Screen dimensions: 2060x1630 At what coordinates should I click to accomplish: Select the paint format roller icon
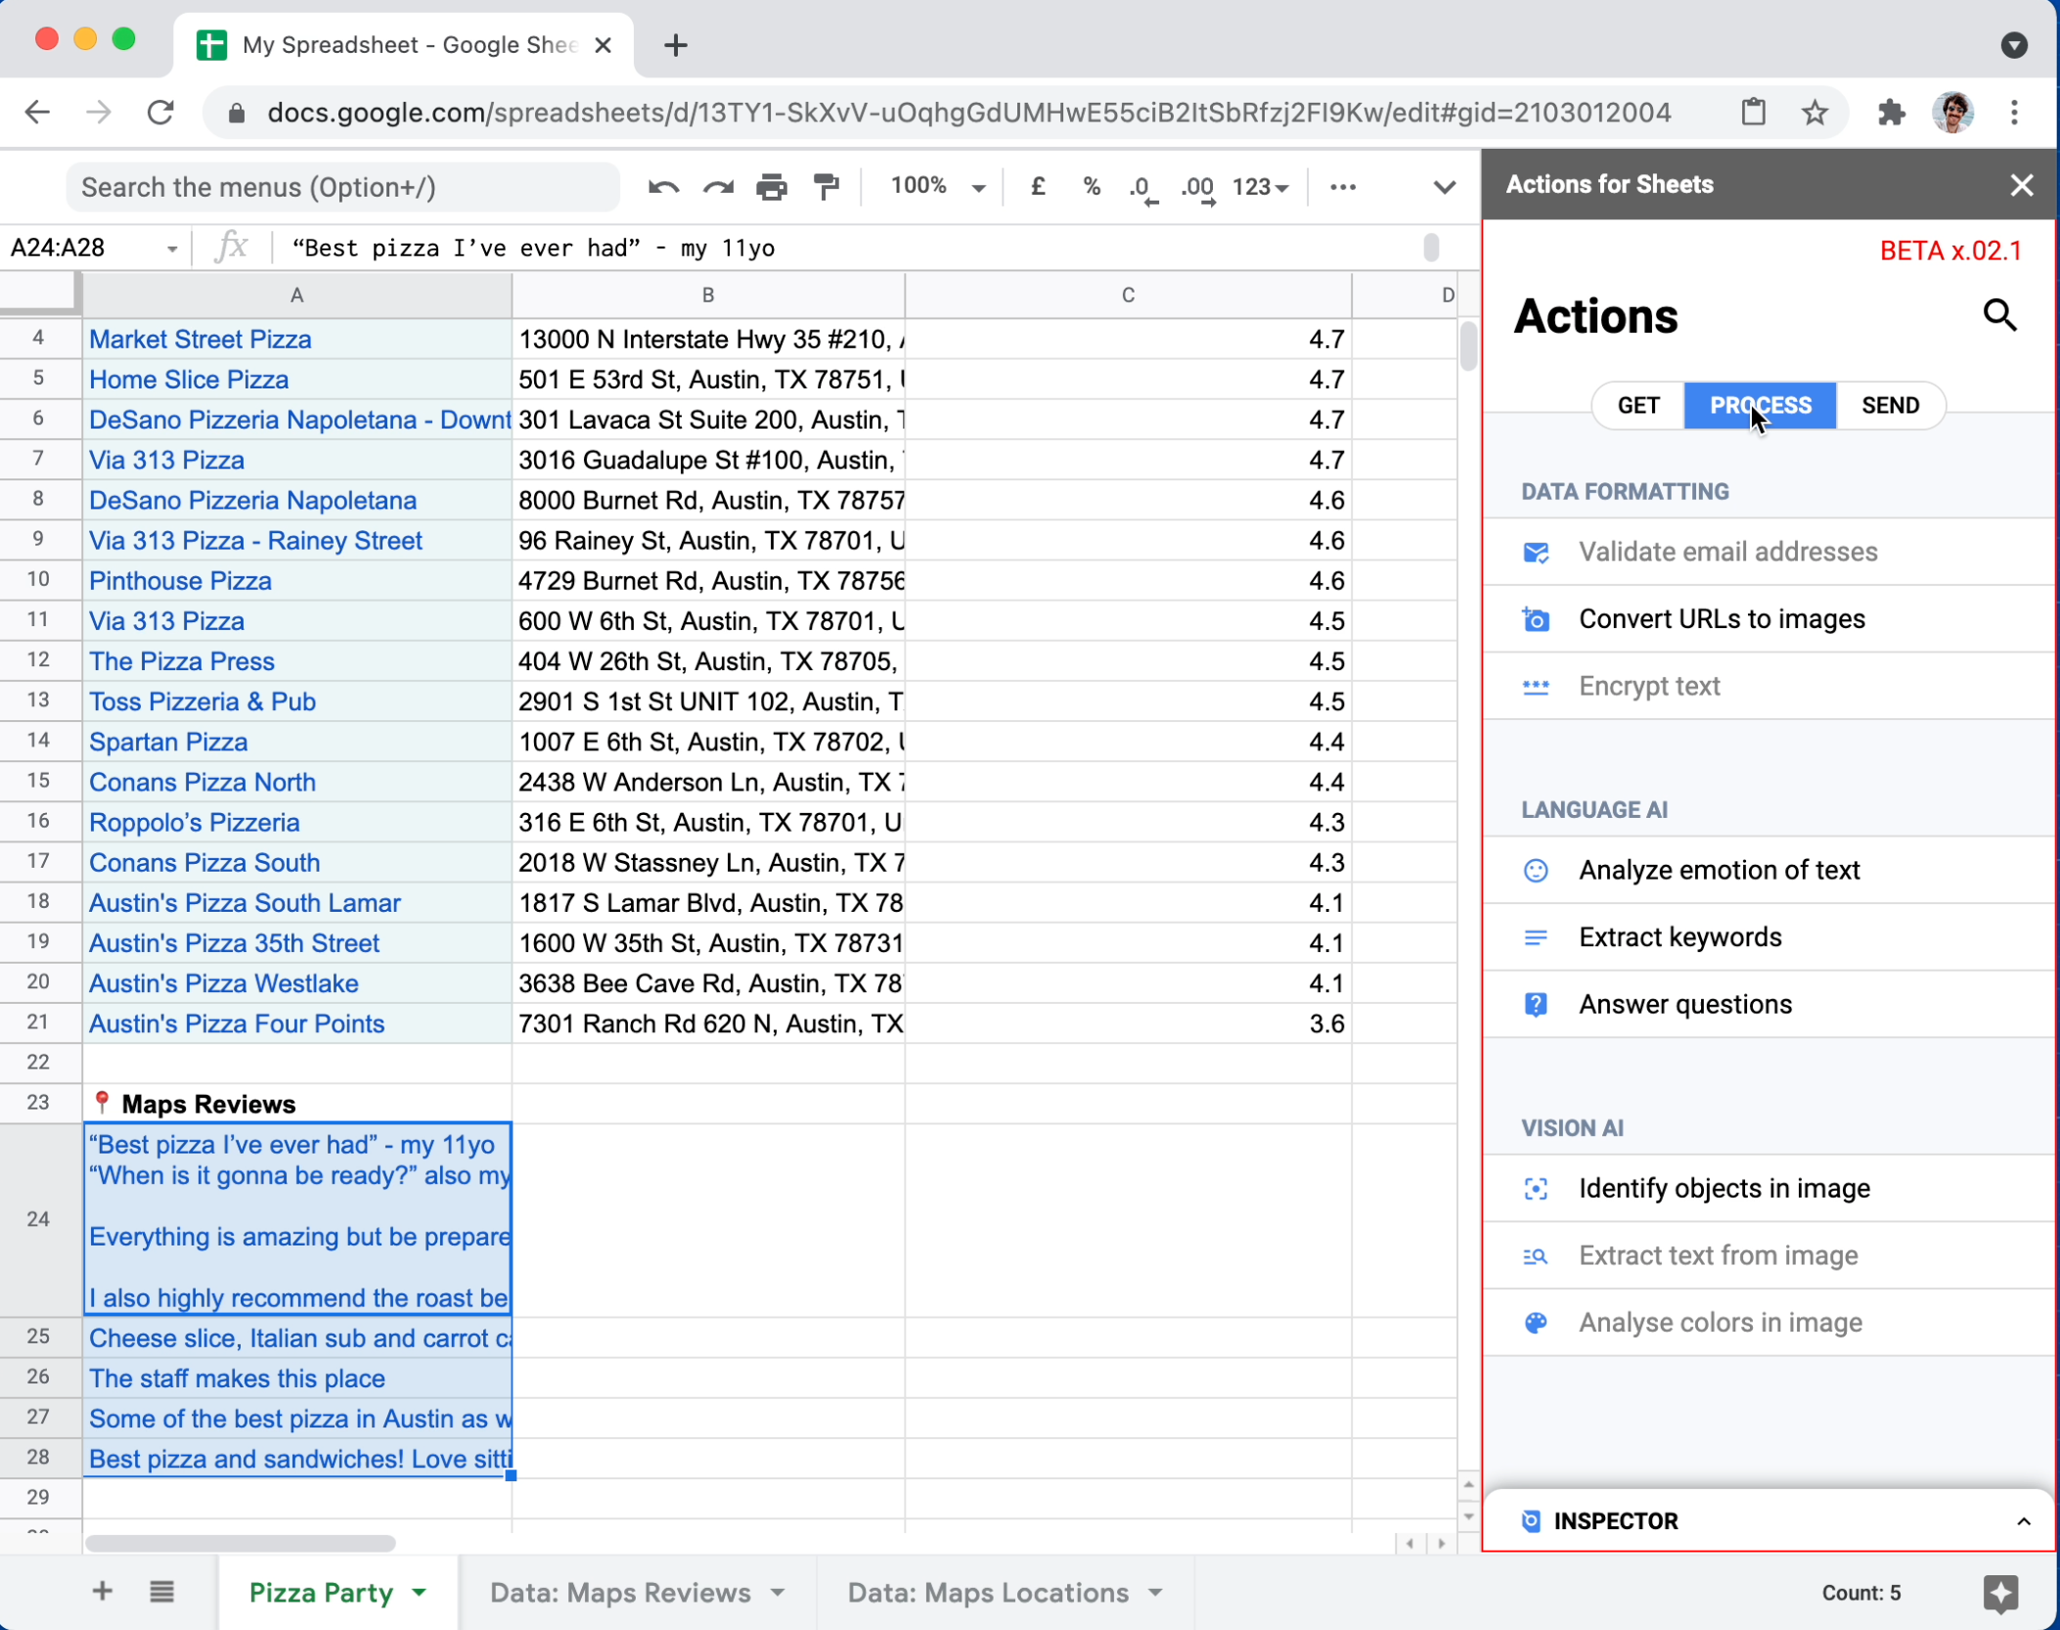tap(827, 187)
